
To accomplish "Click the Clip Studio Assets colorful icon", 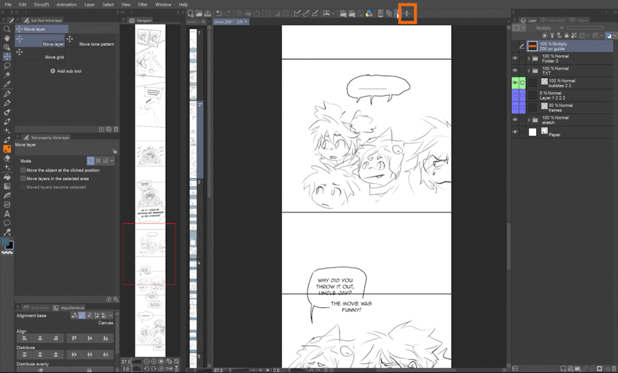I will click(x=369, y=14).
